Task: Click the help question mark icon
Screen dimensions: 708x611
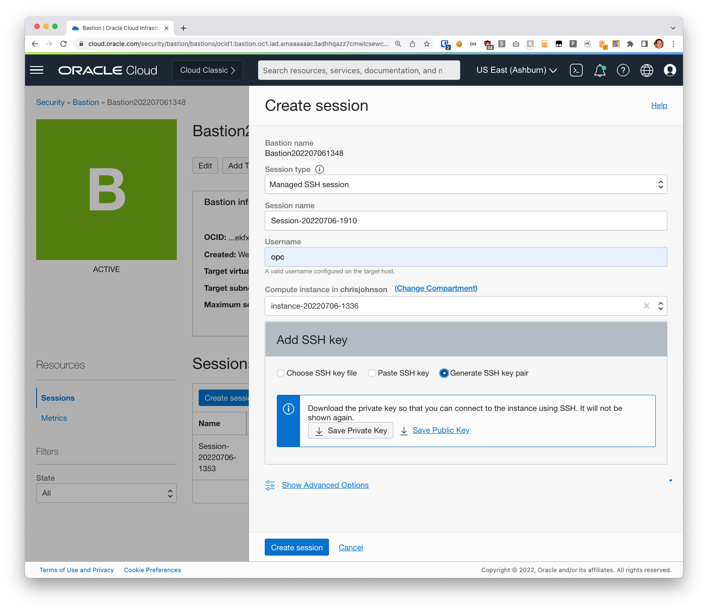Action: (623, 70)
